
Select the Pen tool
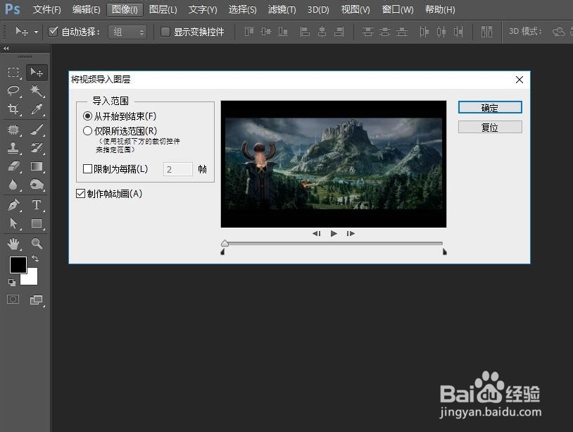coord(13,205)
